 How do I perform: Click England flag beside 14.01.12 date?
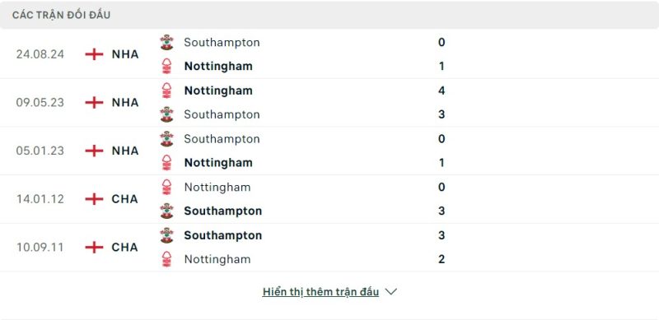pyautogui.click(x=94, y=199)
